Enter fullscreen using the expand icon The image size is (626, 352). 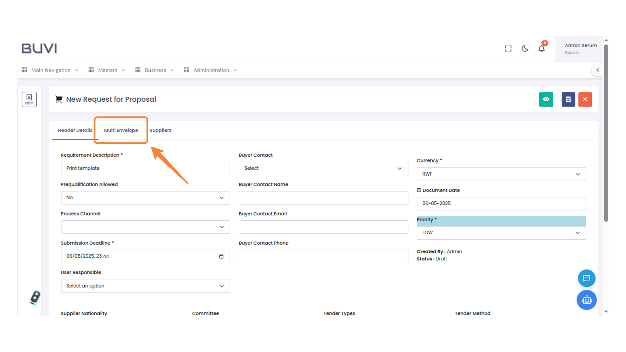[508, 49]
